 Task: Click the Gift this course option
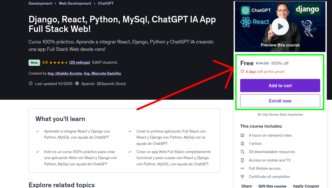pos(272,186)
